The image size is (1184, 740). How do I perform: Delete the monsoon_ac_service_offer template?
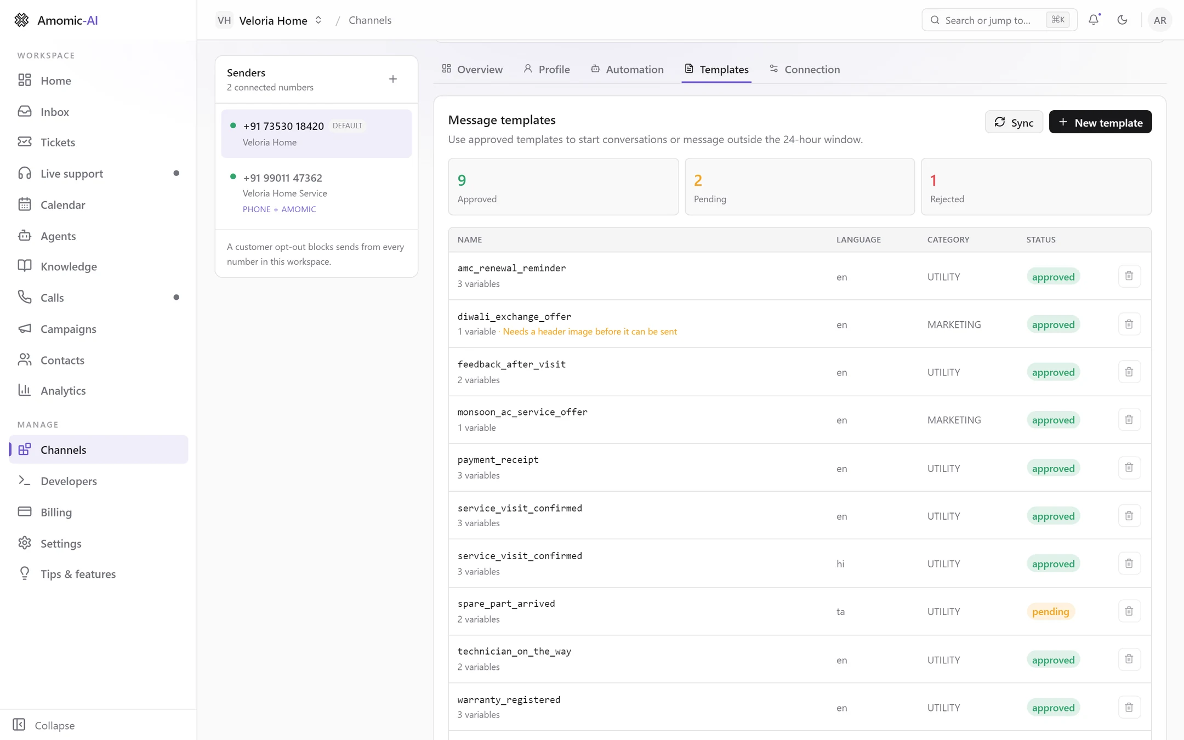1129,419
